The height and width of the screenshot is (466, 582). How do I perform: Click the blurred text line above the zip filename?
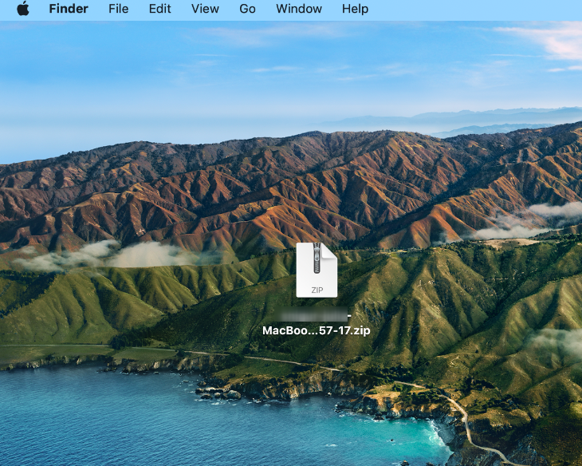[317, 314]
